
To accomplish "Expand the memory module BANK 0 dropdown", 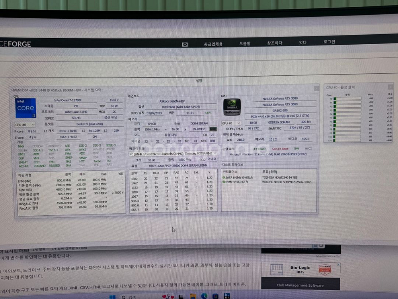I will point(173,154).
